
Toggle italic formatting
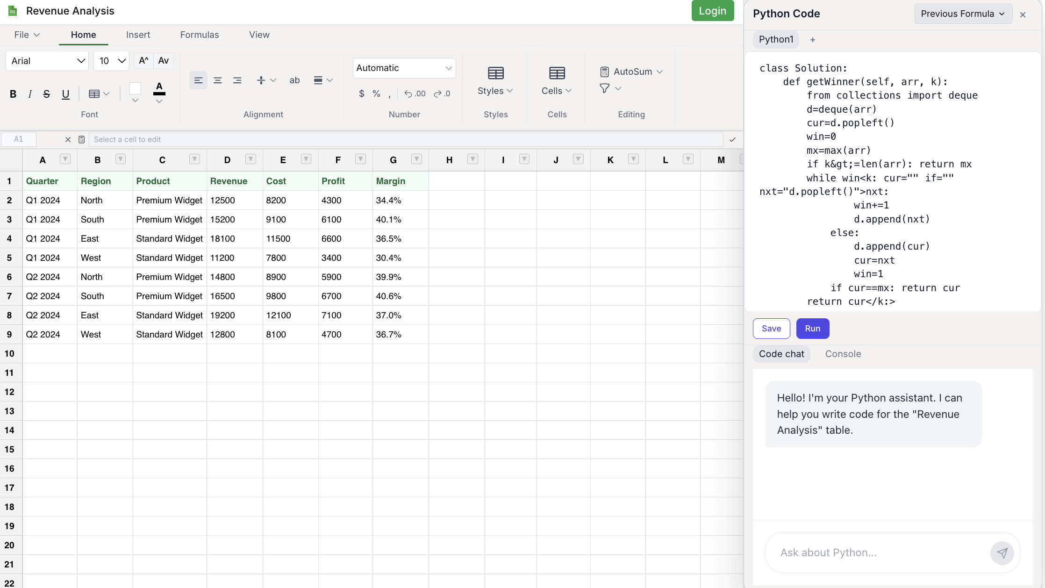coord(29,94)
